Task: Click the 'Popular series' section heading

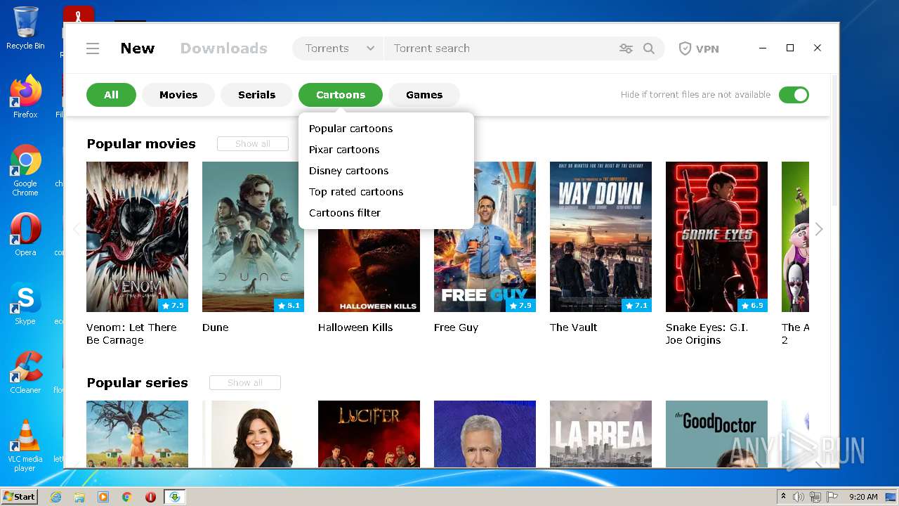Action: coord(137,383)
